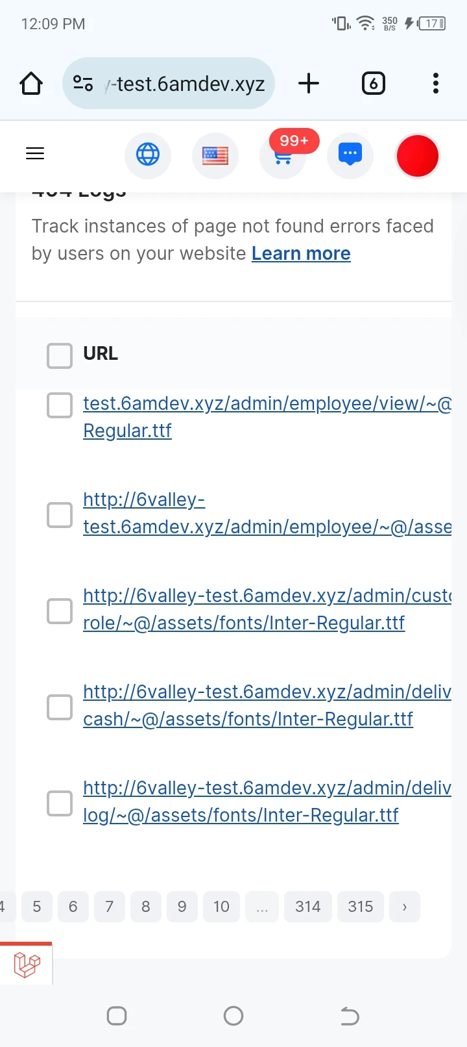This screenshot has width=467, height=1047.
Task: Open the Learn more link
Action: coord(301,253)
